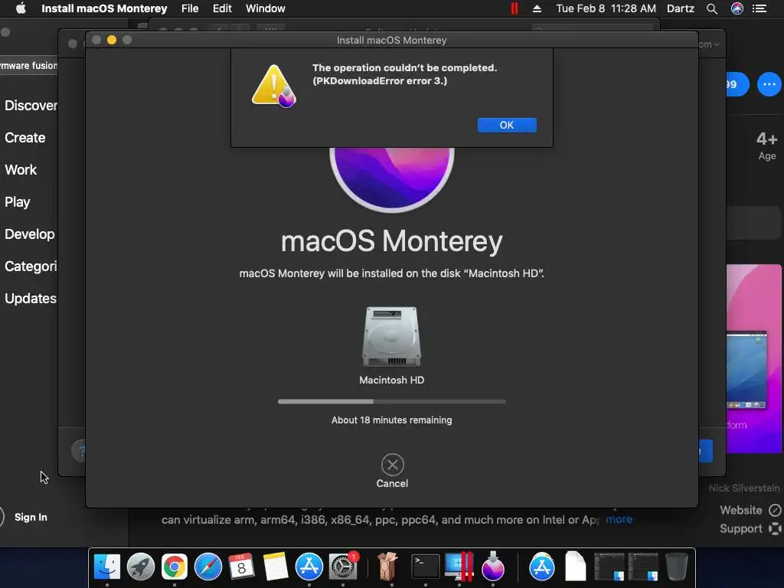Open Notification Center list icon
Screen dimensions: 784x588
tap(759, 8)
